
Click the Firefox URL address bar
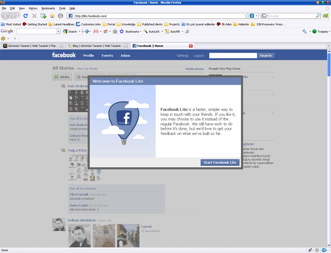coord(159,16)
